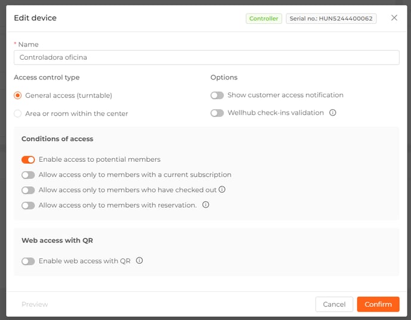Toggle access only to members with reservation
The width and height of the screenshot is (411, 320).
coord(28,205)
